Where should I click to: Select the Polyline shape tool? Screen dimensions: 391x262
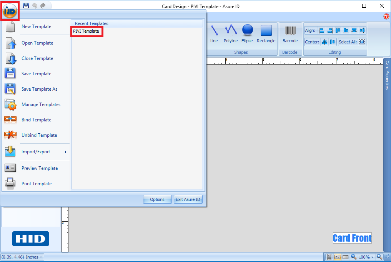[x=231, y=34]
